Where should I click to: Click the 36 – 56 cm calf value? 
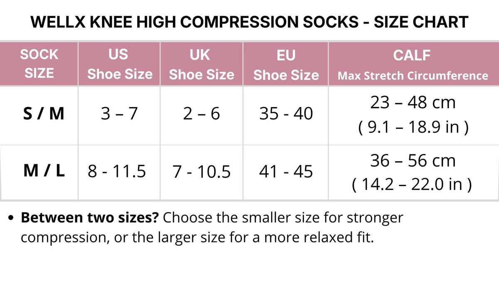pos(413,161)
